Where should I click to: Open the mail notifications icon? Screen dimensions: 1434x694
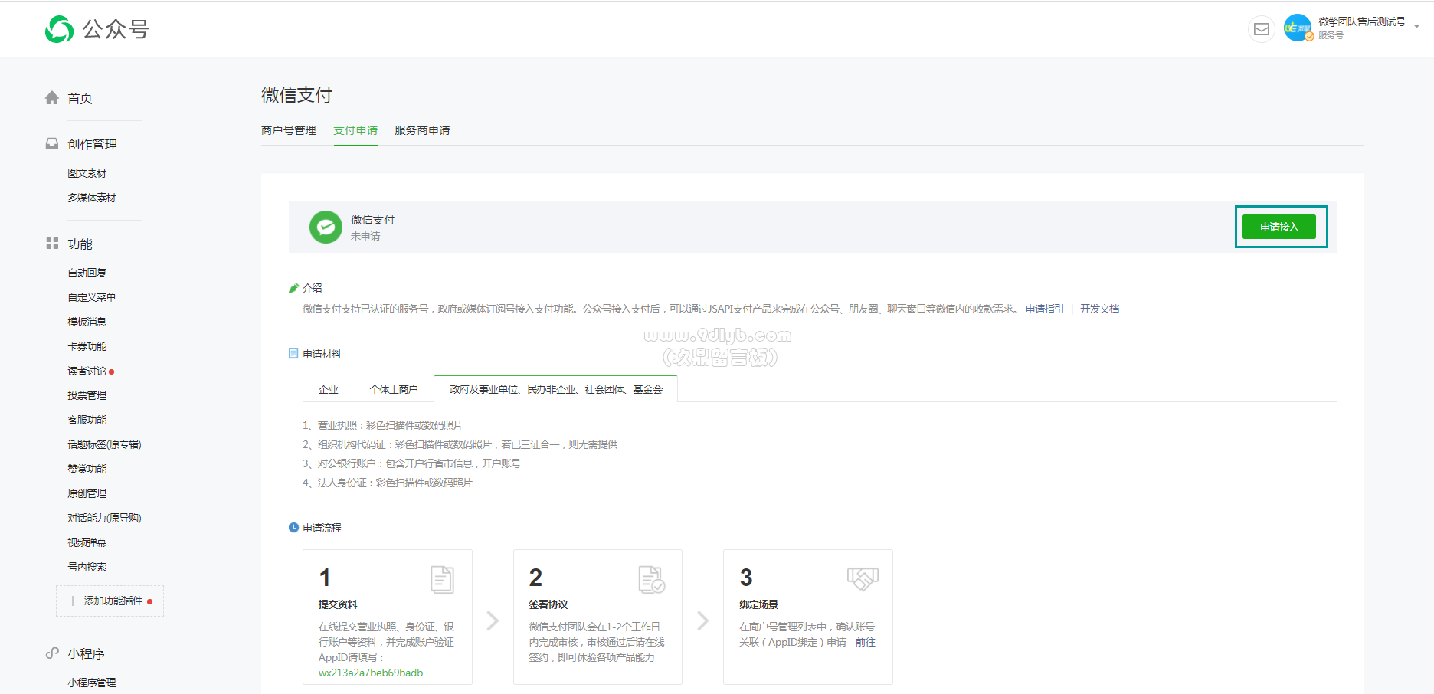1261,29
